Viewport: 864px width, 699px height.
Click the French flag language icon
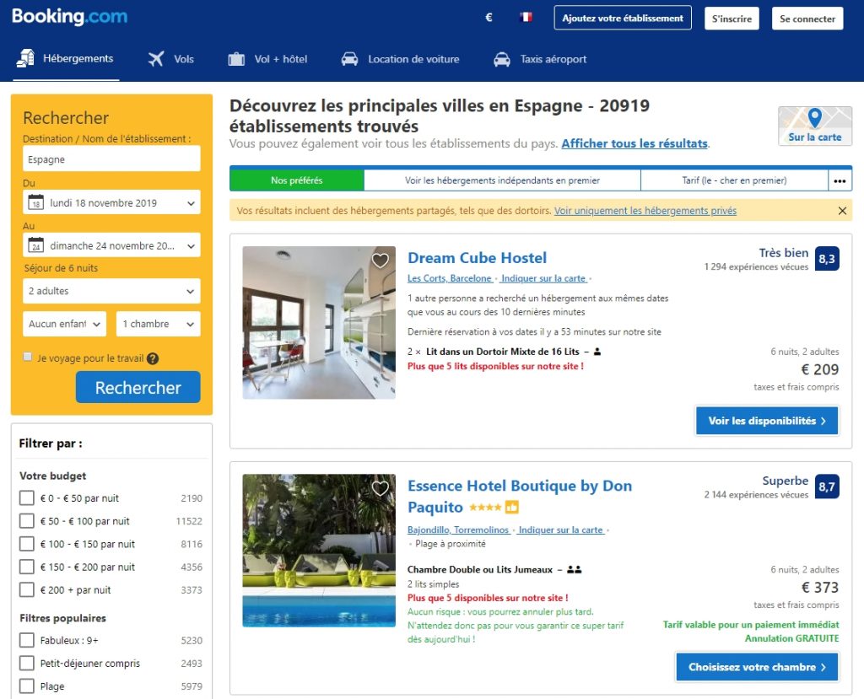click(526, 18)
